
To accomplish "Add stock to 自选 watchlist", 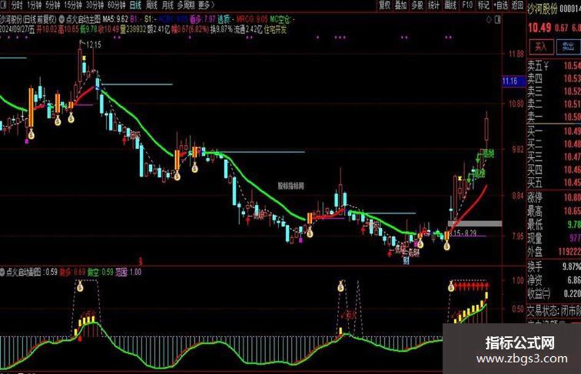I will click(500, 5).
